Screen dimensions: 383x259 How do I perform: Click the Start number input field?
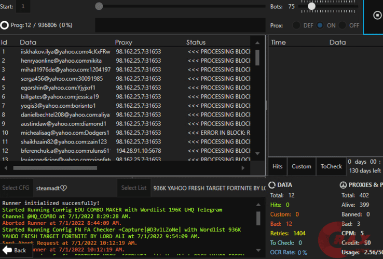[23, 7]
